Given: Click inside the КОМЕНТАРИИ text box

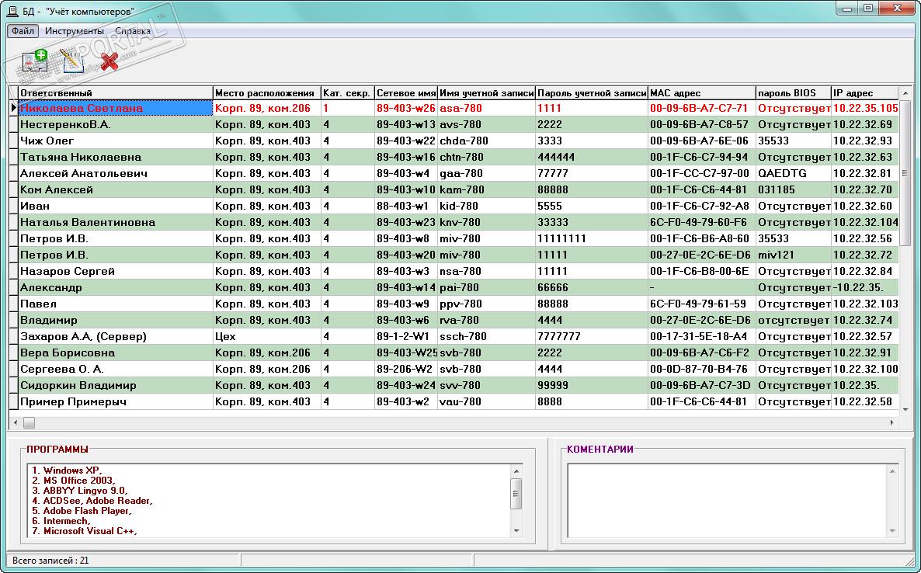Looking at the screenshot, I should pos(727,500).
